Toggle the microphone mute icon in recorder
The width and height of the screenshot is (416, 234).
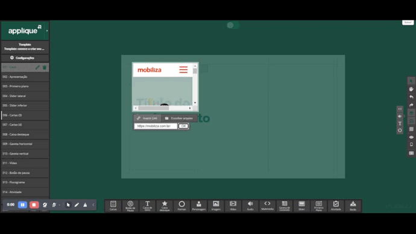click(54, 205)
